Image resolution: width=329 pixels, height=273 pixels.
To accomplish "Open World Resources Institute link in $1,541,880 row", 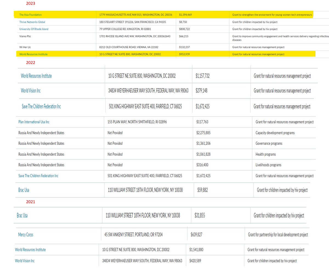I will pos(30,250).
